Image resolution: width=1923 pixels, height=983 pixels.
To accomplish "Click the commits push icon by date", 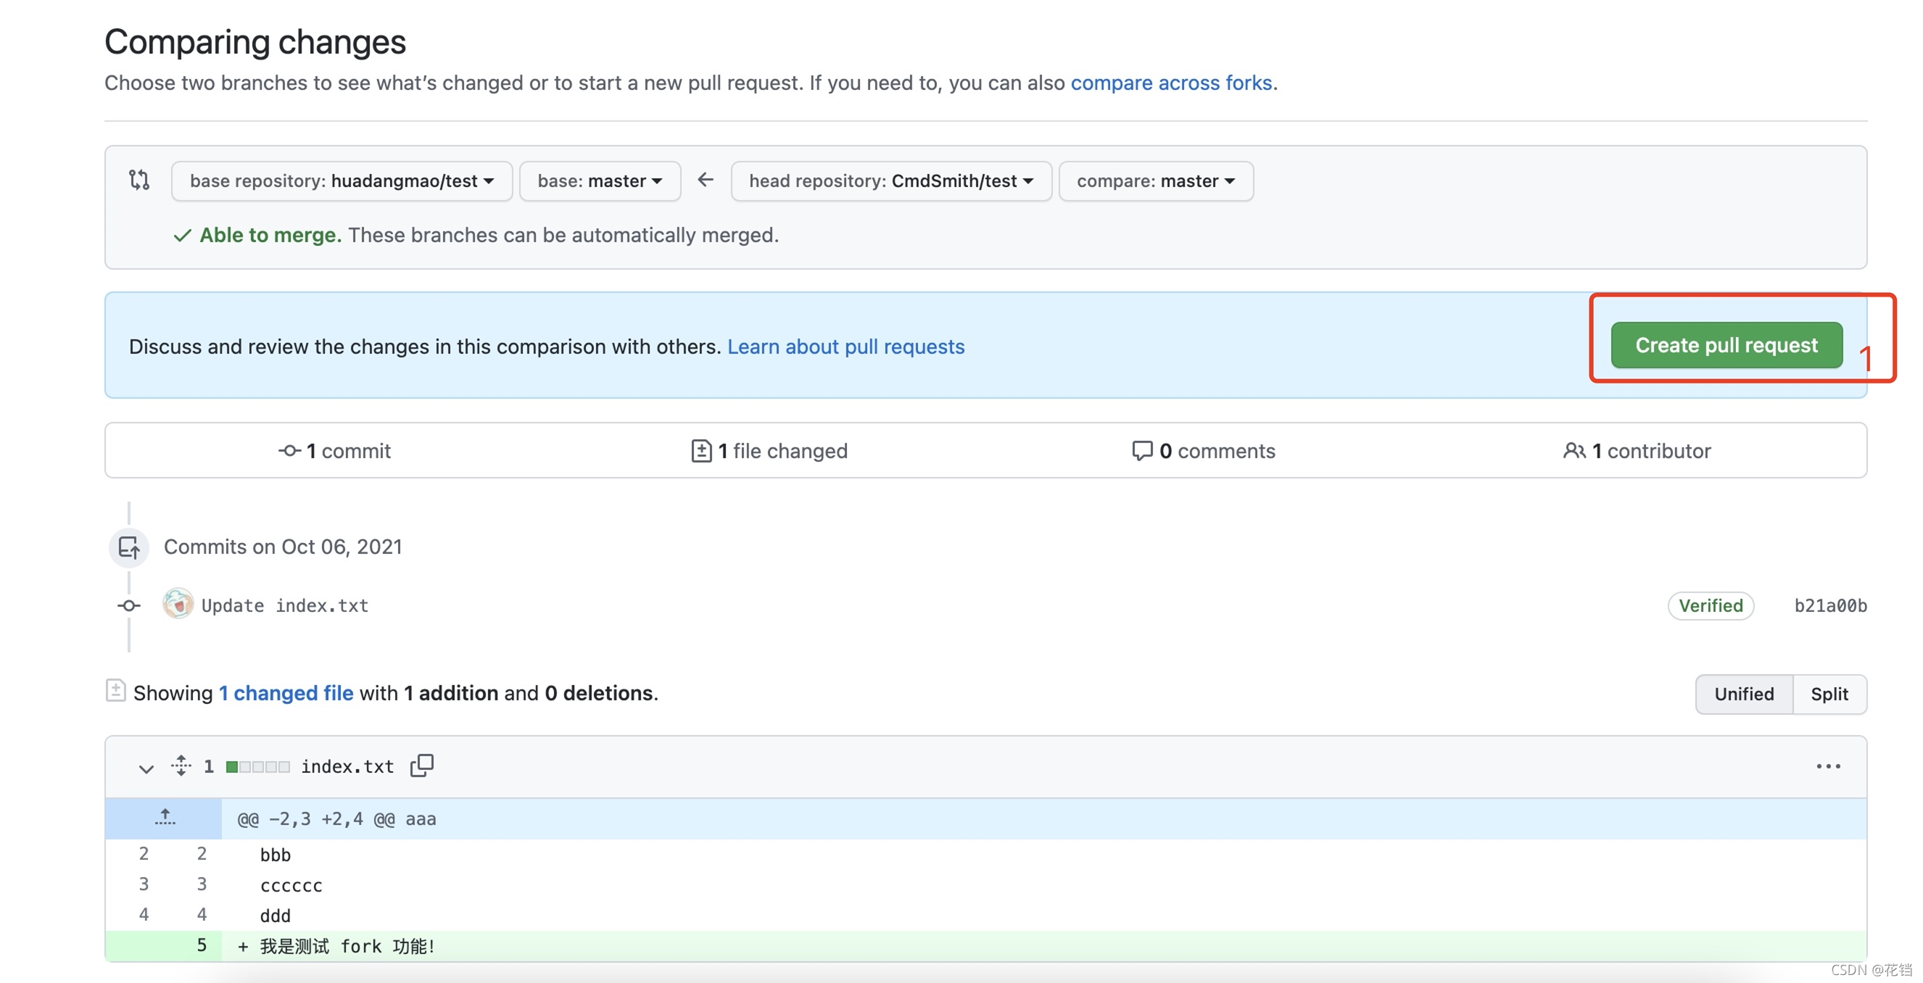I will click(129, 547).
